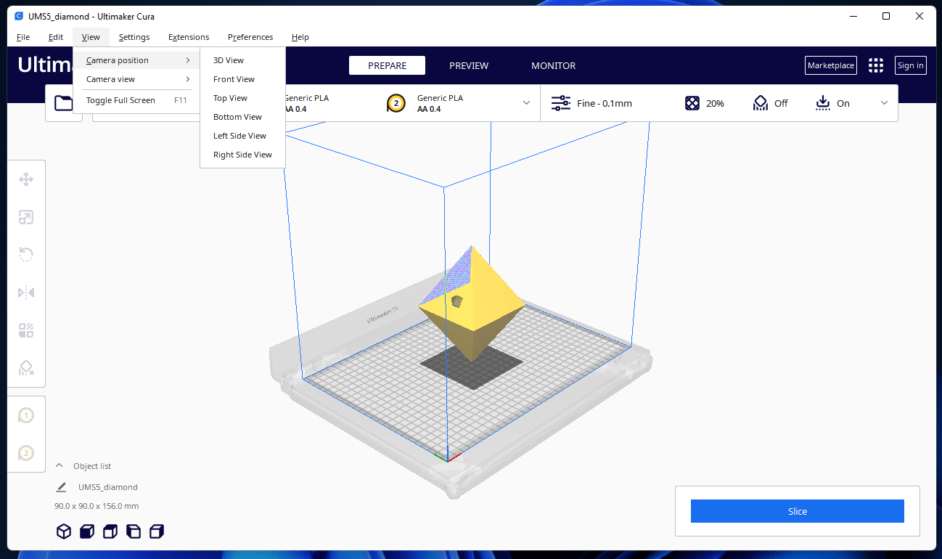Select Right Side View from submenu

[242, 155]
